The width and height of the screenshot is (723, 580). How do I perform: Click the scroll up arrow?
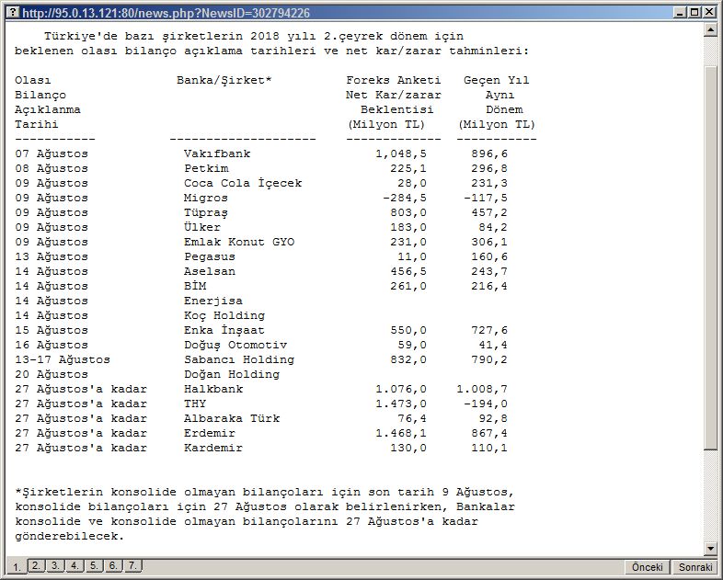click(x=710, y=30)
